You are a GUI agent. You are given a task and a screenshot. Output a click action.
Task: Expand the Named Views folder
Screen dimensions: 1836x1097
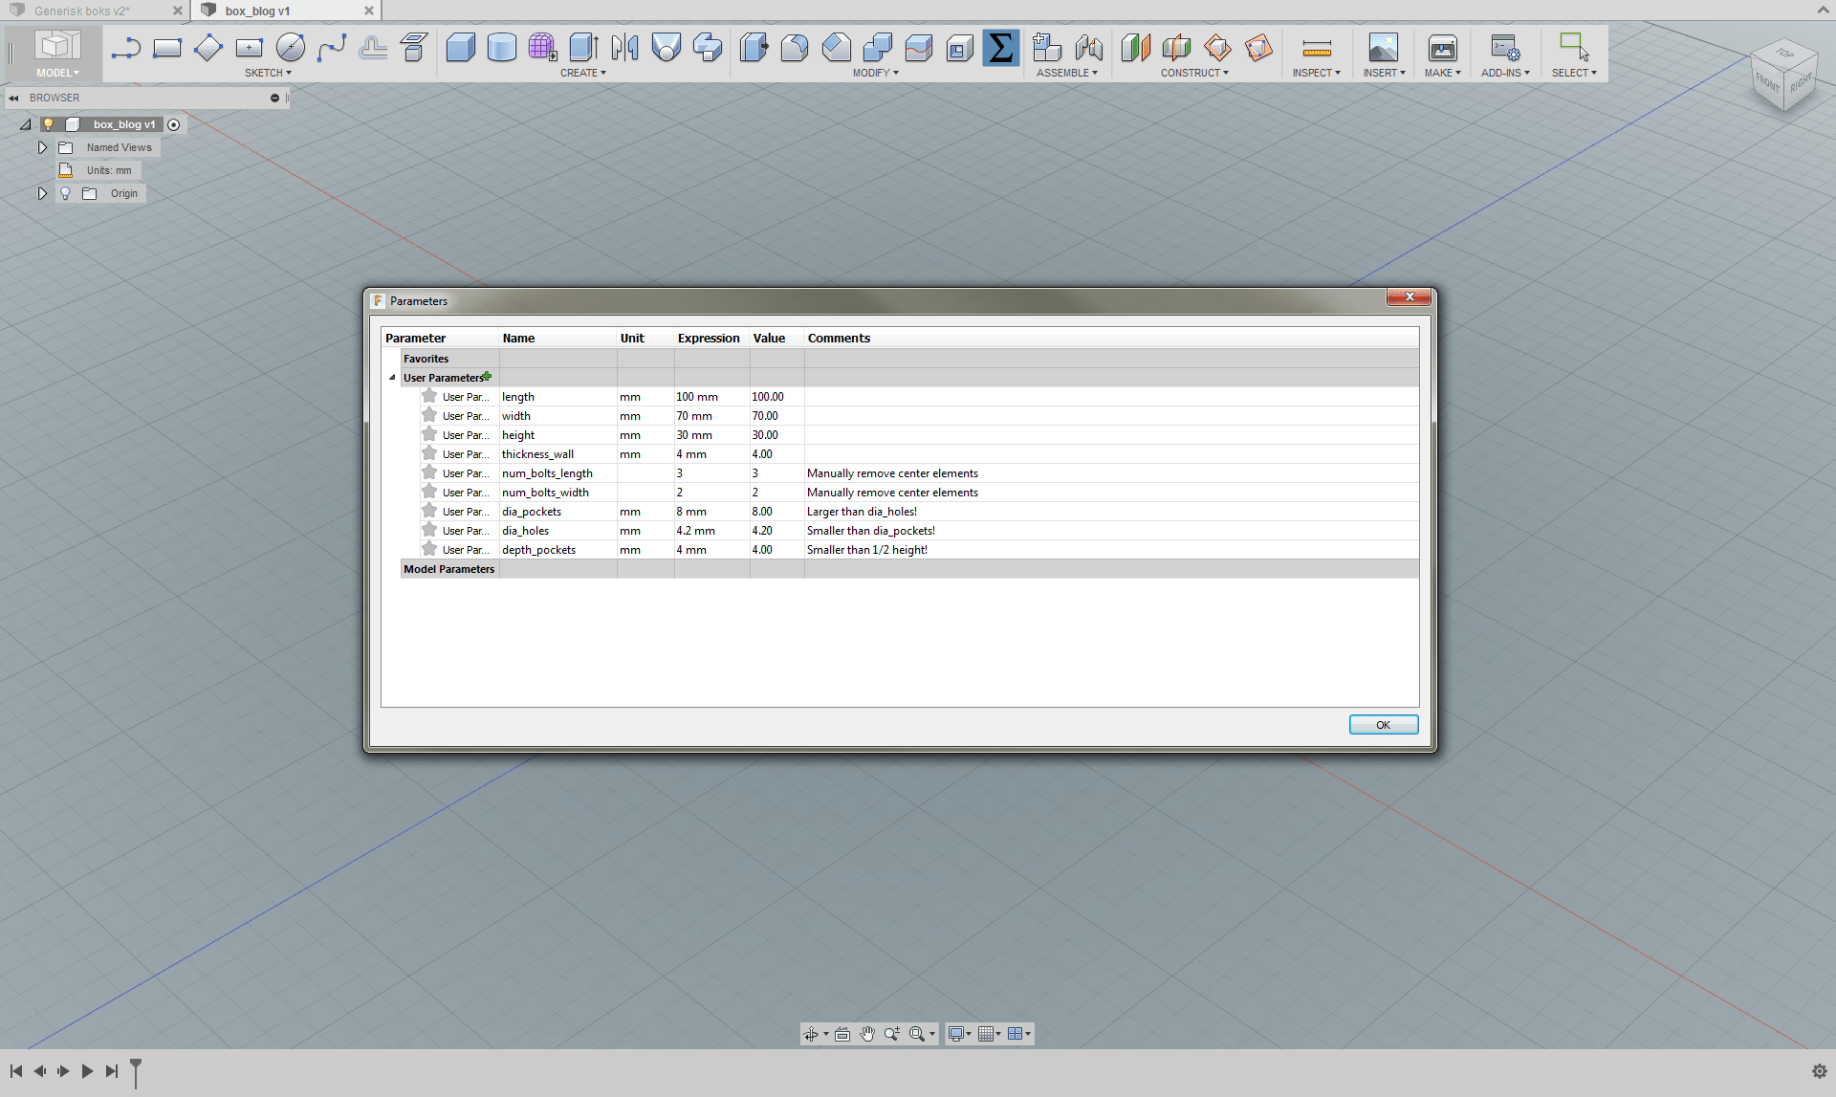pos(42,147)
